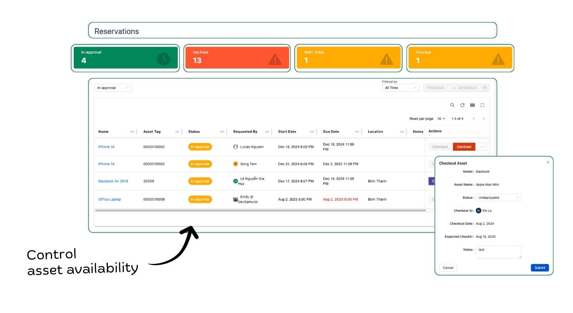Click the Location column drag handle
573x313 pixels.
[x=402, y=132]
